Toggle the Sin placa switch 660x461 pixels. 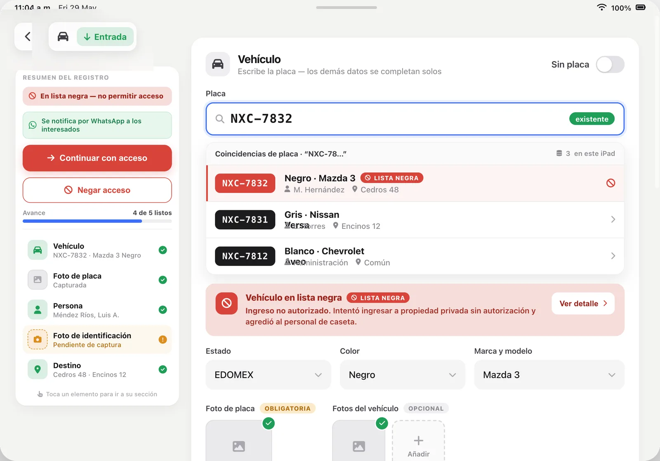[610, 64]
